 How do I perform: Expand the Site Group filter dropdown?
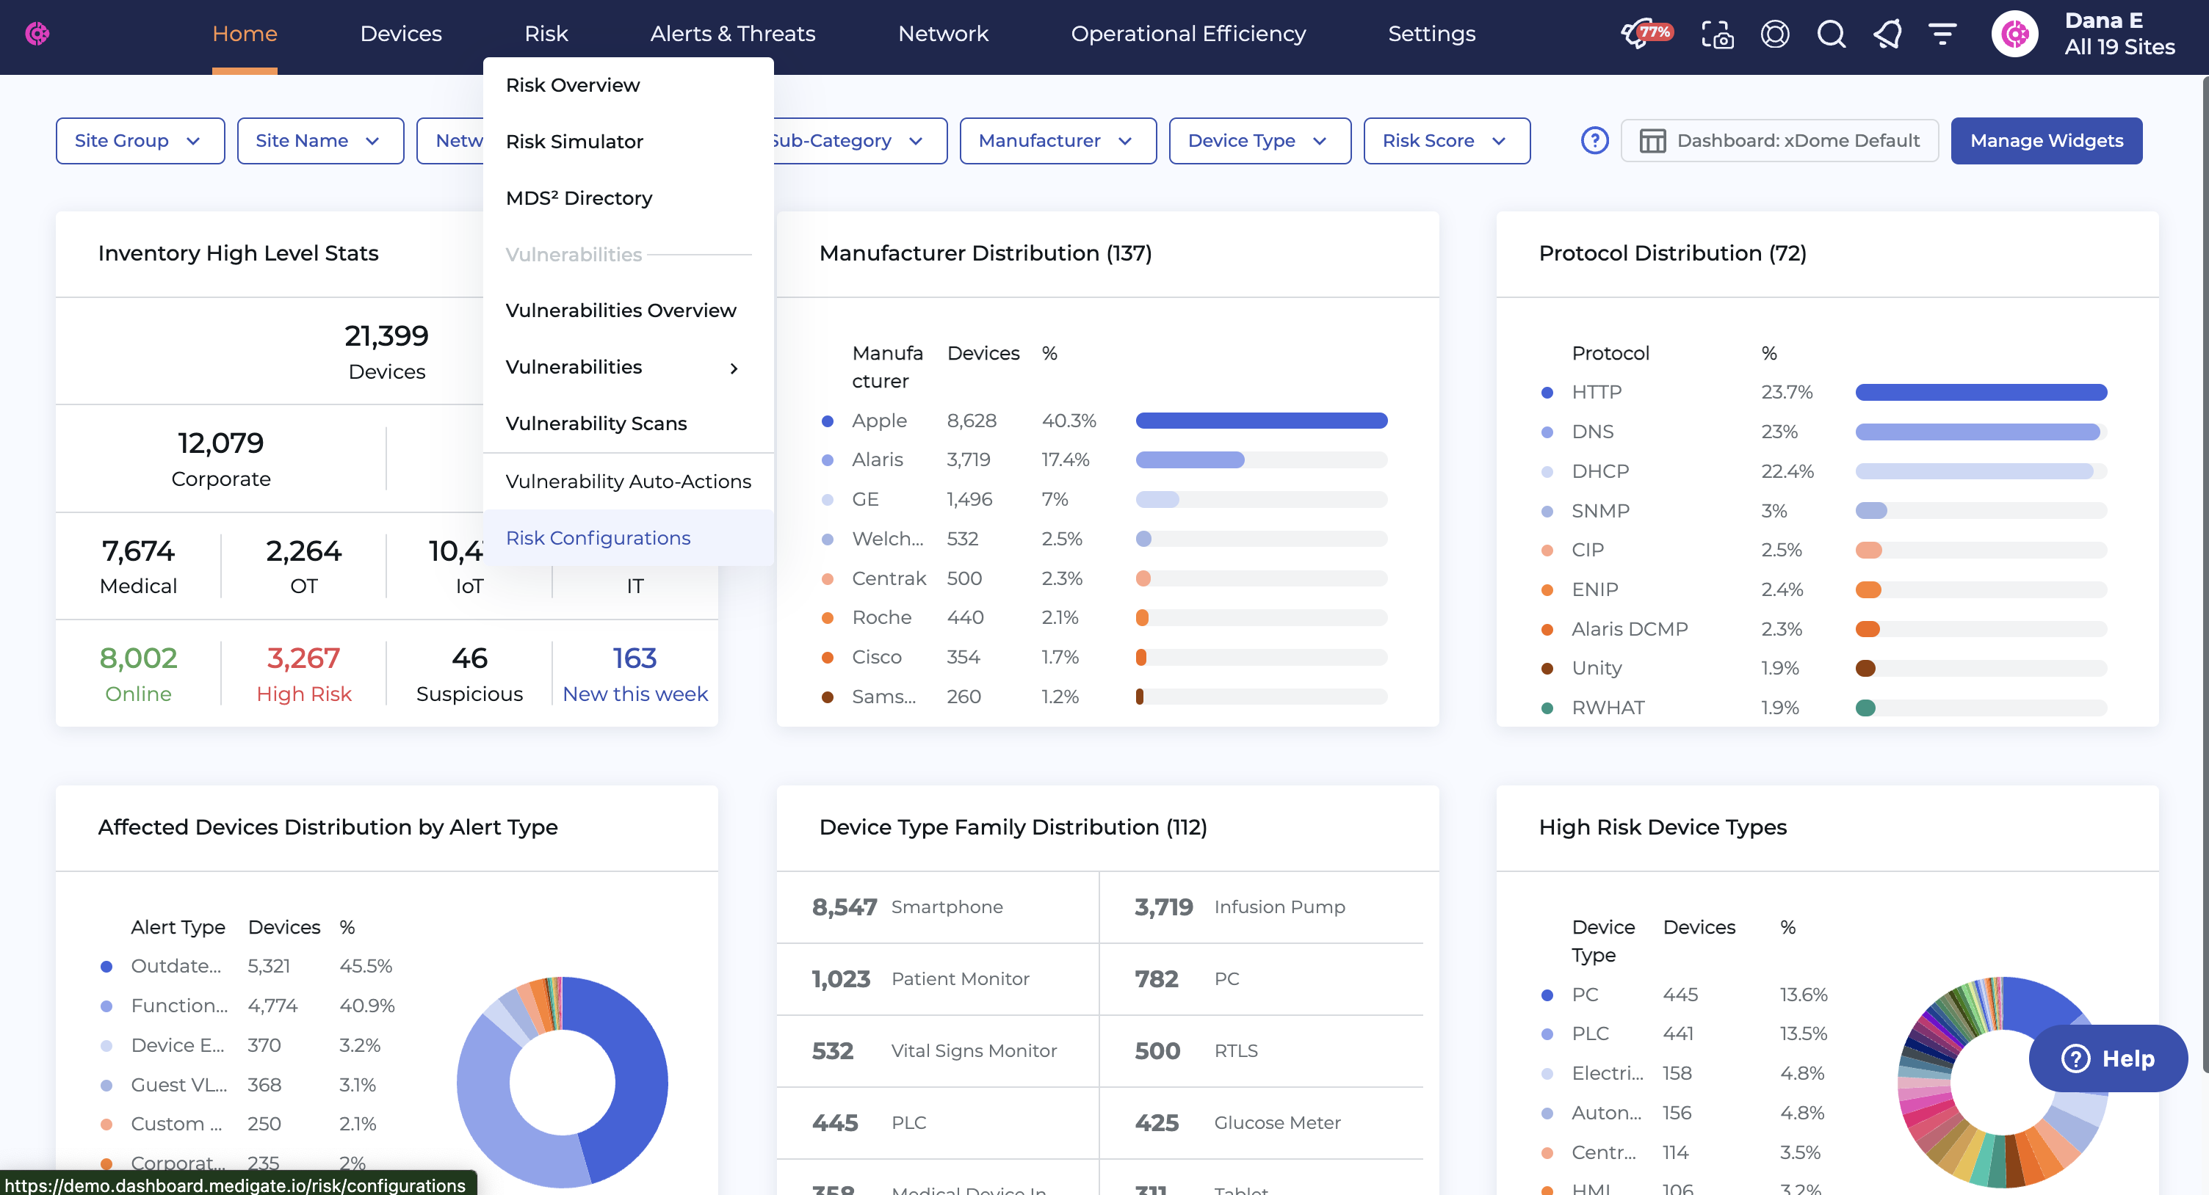click(x=140, y=141)
